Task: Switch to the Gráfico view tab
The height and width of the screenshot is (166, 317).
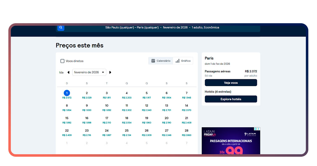Action: pos(183,61)
